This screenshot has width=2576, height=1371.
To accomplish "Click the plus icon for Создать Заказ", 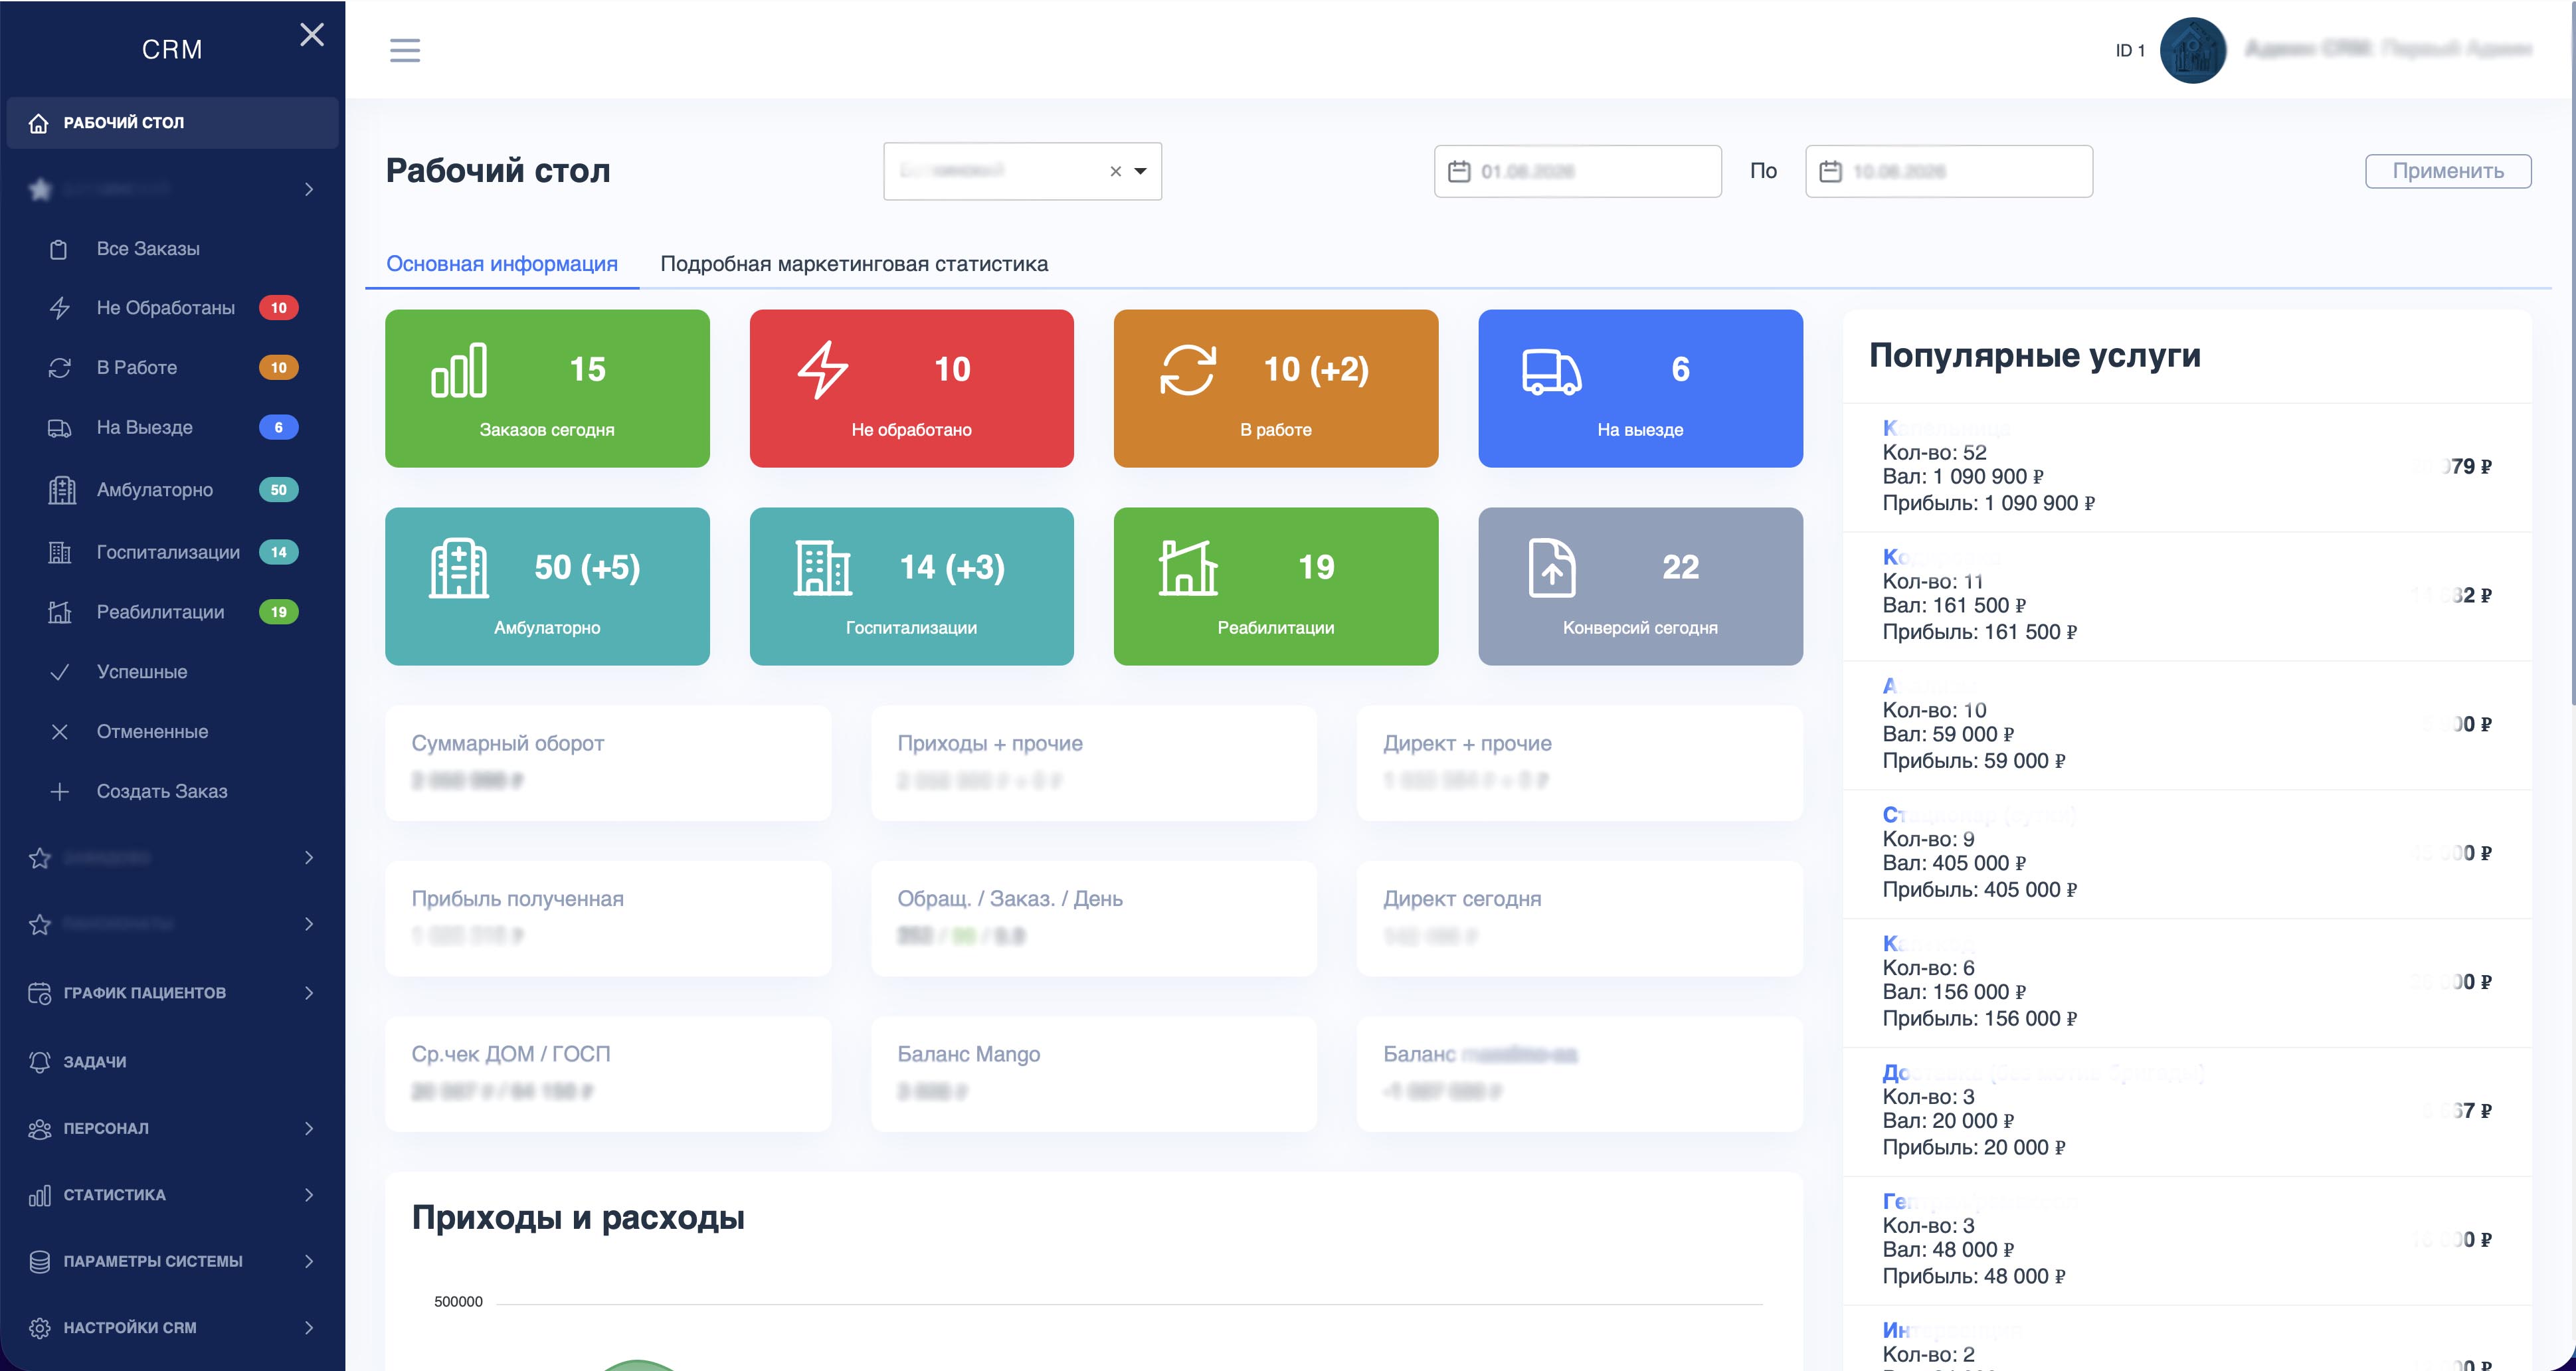I will click(x=59, y=792).
